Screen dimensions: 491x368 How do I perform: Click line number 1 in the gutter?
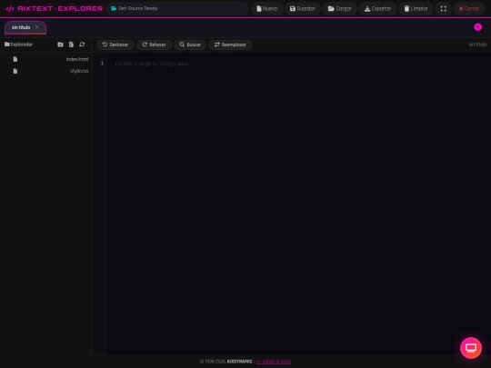(102, 64)
